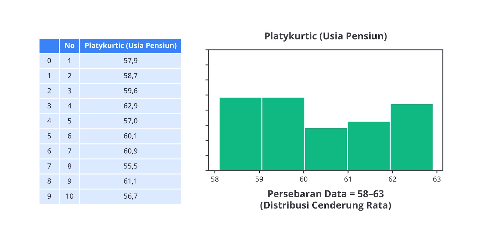Click the table cell containing 57,9

[130, 61]
